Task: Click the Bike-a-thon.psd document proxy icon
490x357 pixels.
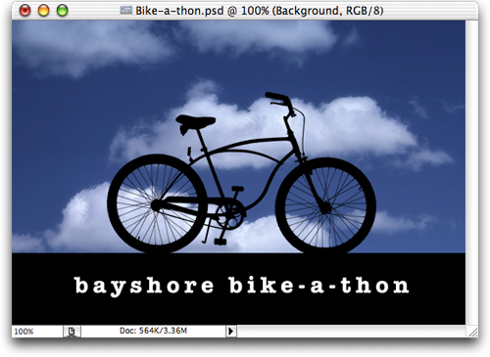Action: tap(125, 11)
